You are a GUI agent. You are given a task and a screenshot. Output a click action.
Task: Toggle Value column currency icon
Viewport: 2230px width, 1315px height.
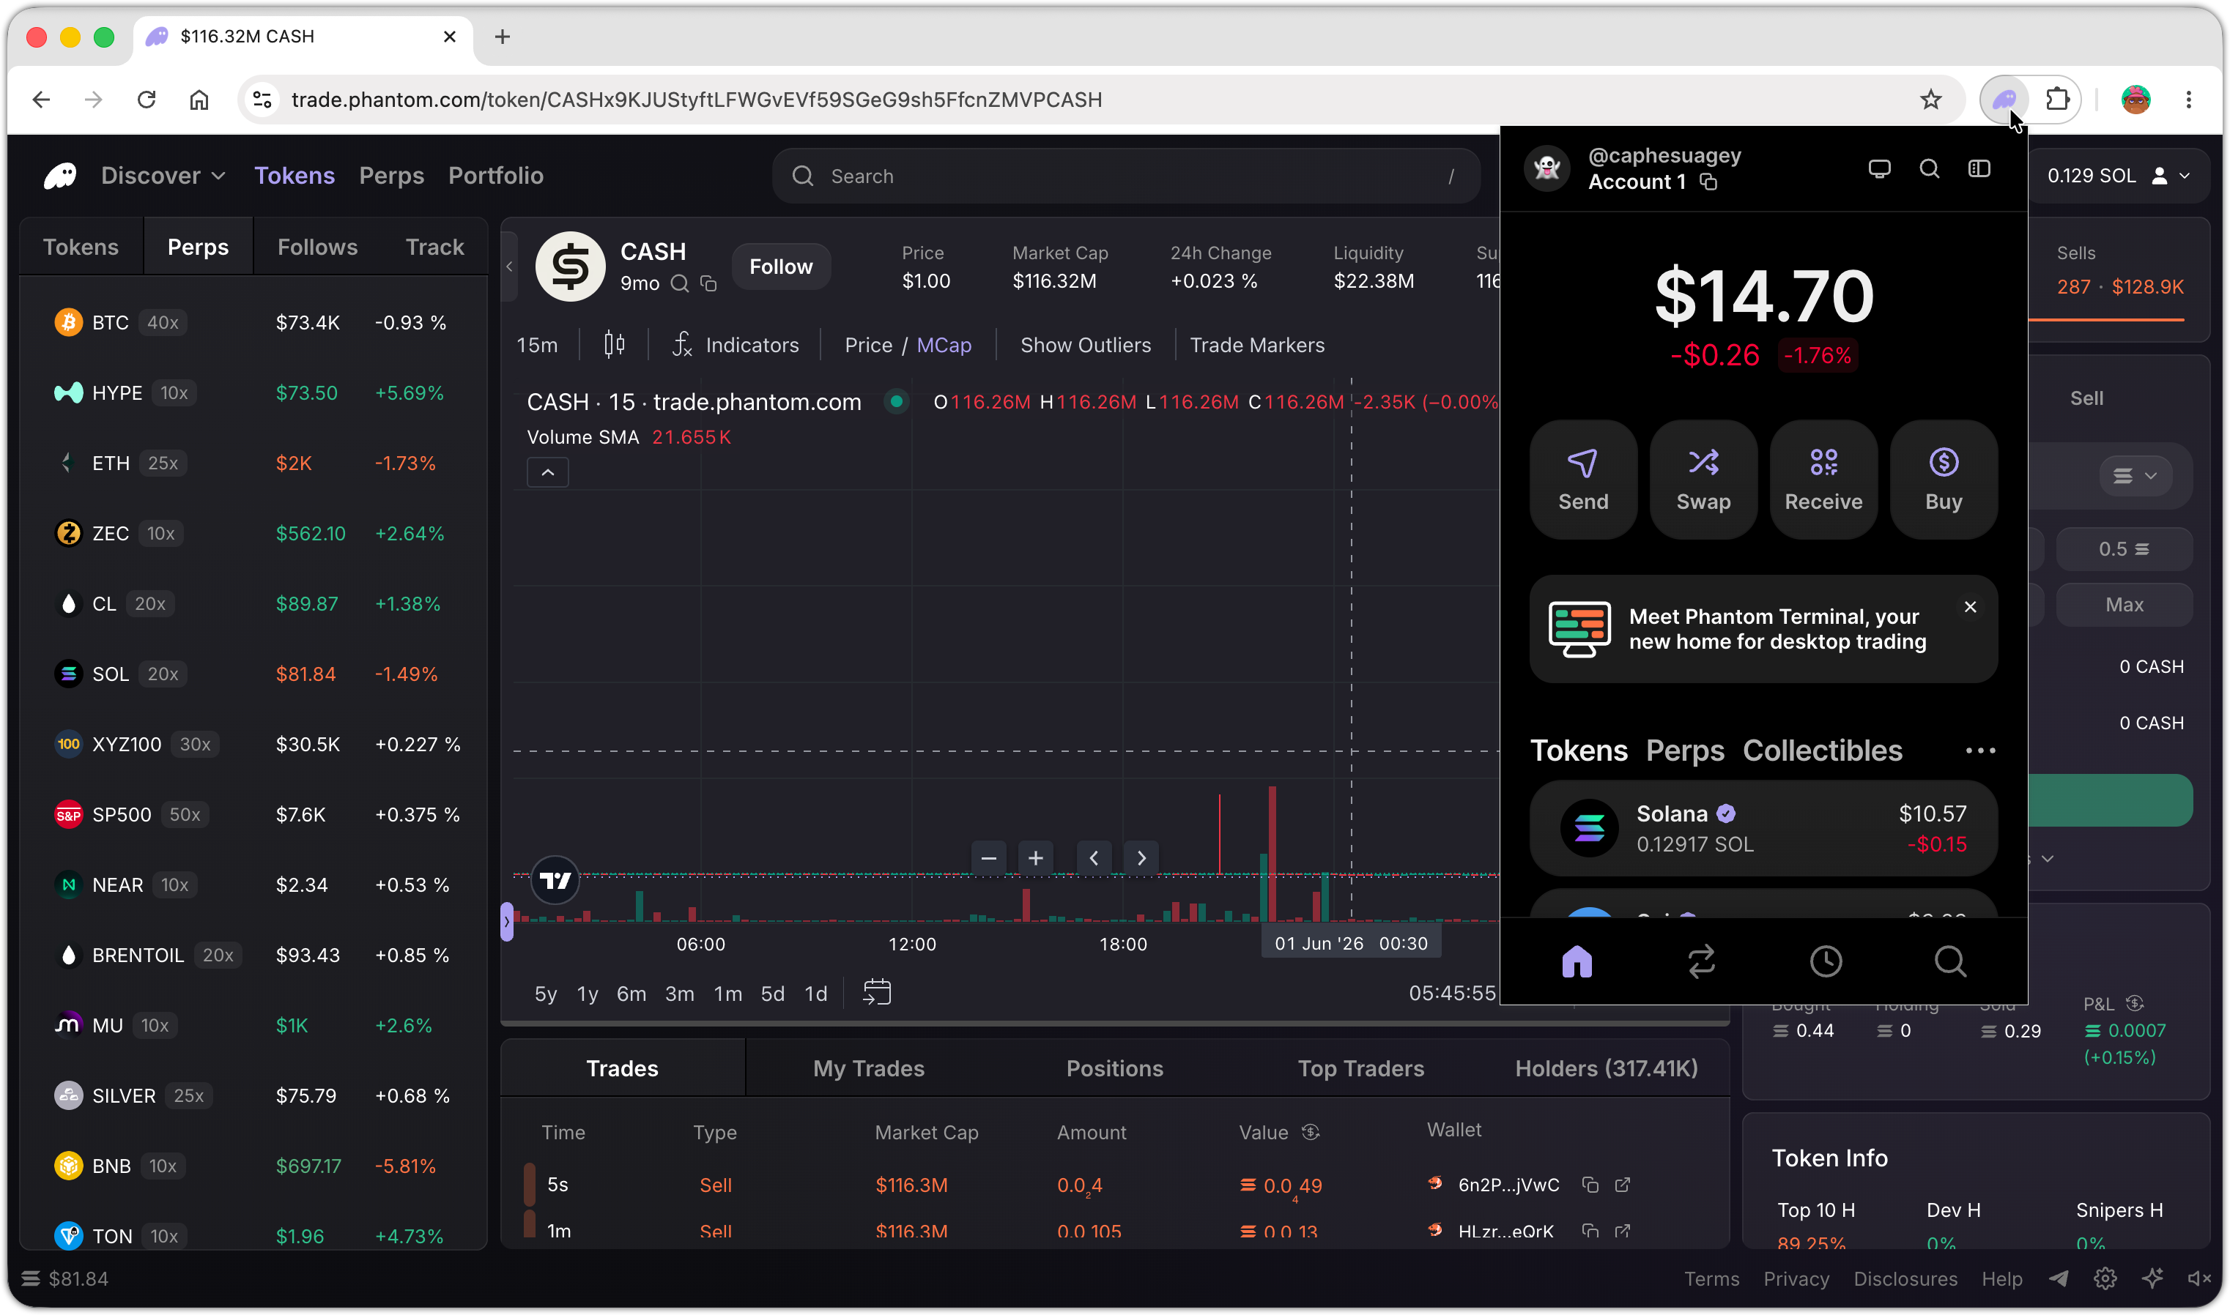1310,1131
